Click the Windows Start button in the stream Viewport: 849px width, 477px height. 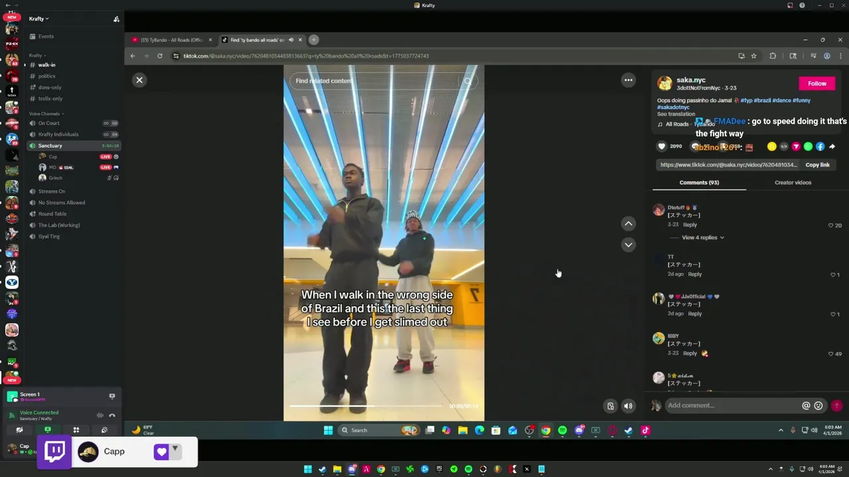(x=328, y=431)
